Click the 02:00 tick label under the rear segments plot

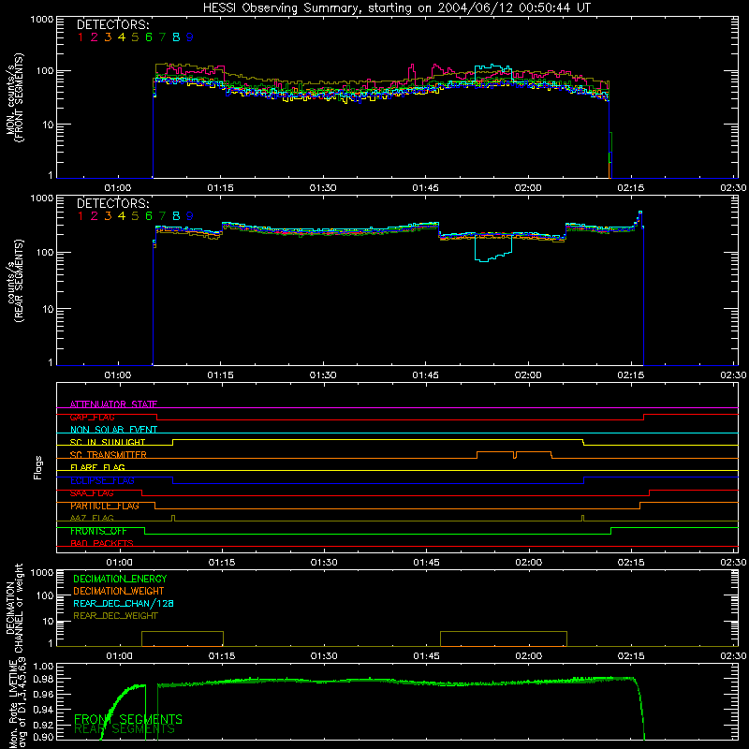528,375
